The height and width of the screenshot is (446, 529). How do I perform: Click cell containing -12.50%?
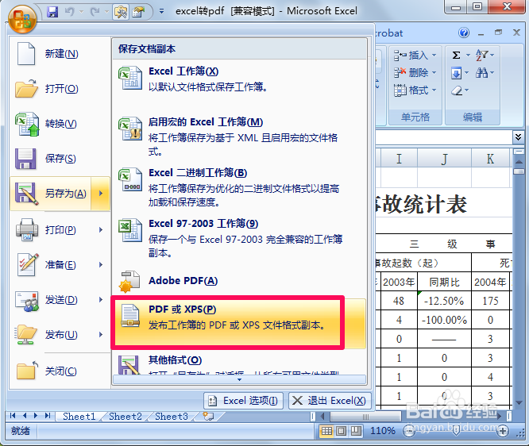[x=444, y=301]
